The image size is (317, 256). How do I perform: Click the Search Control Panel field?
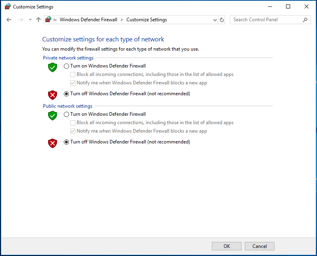[270, 20]
